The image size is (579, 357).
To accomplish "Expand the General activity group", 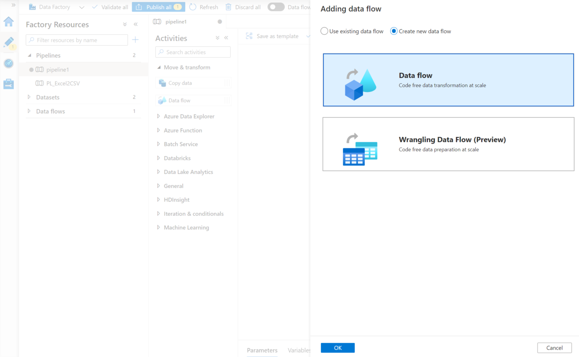I will coord(159,185).
